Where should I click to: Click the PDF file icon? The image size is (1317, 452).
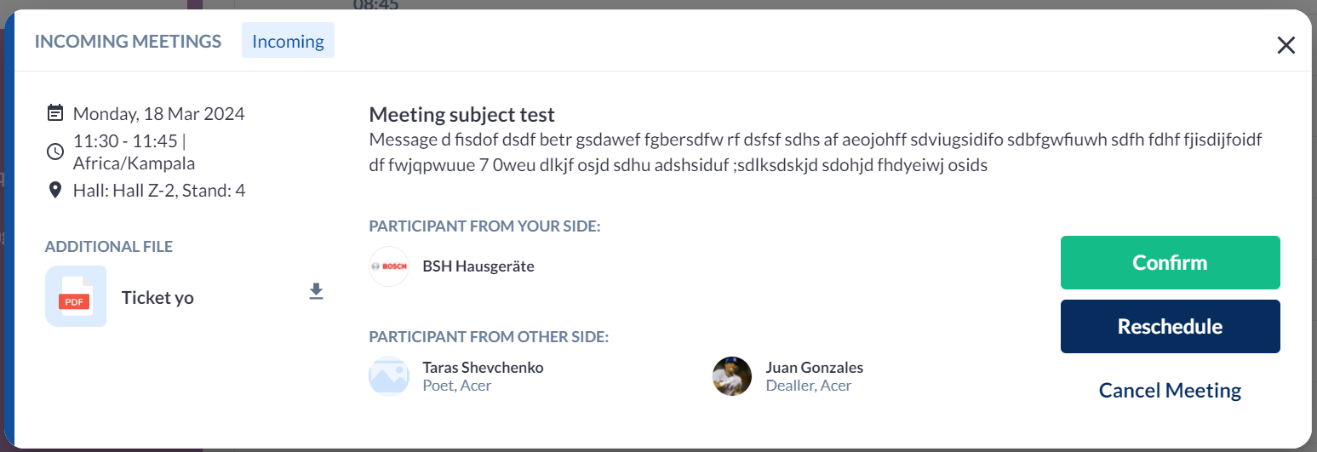click(x=76, y=296)
